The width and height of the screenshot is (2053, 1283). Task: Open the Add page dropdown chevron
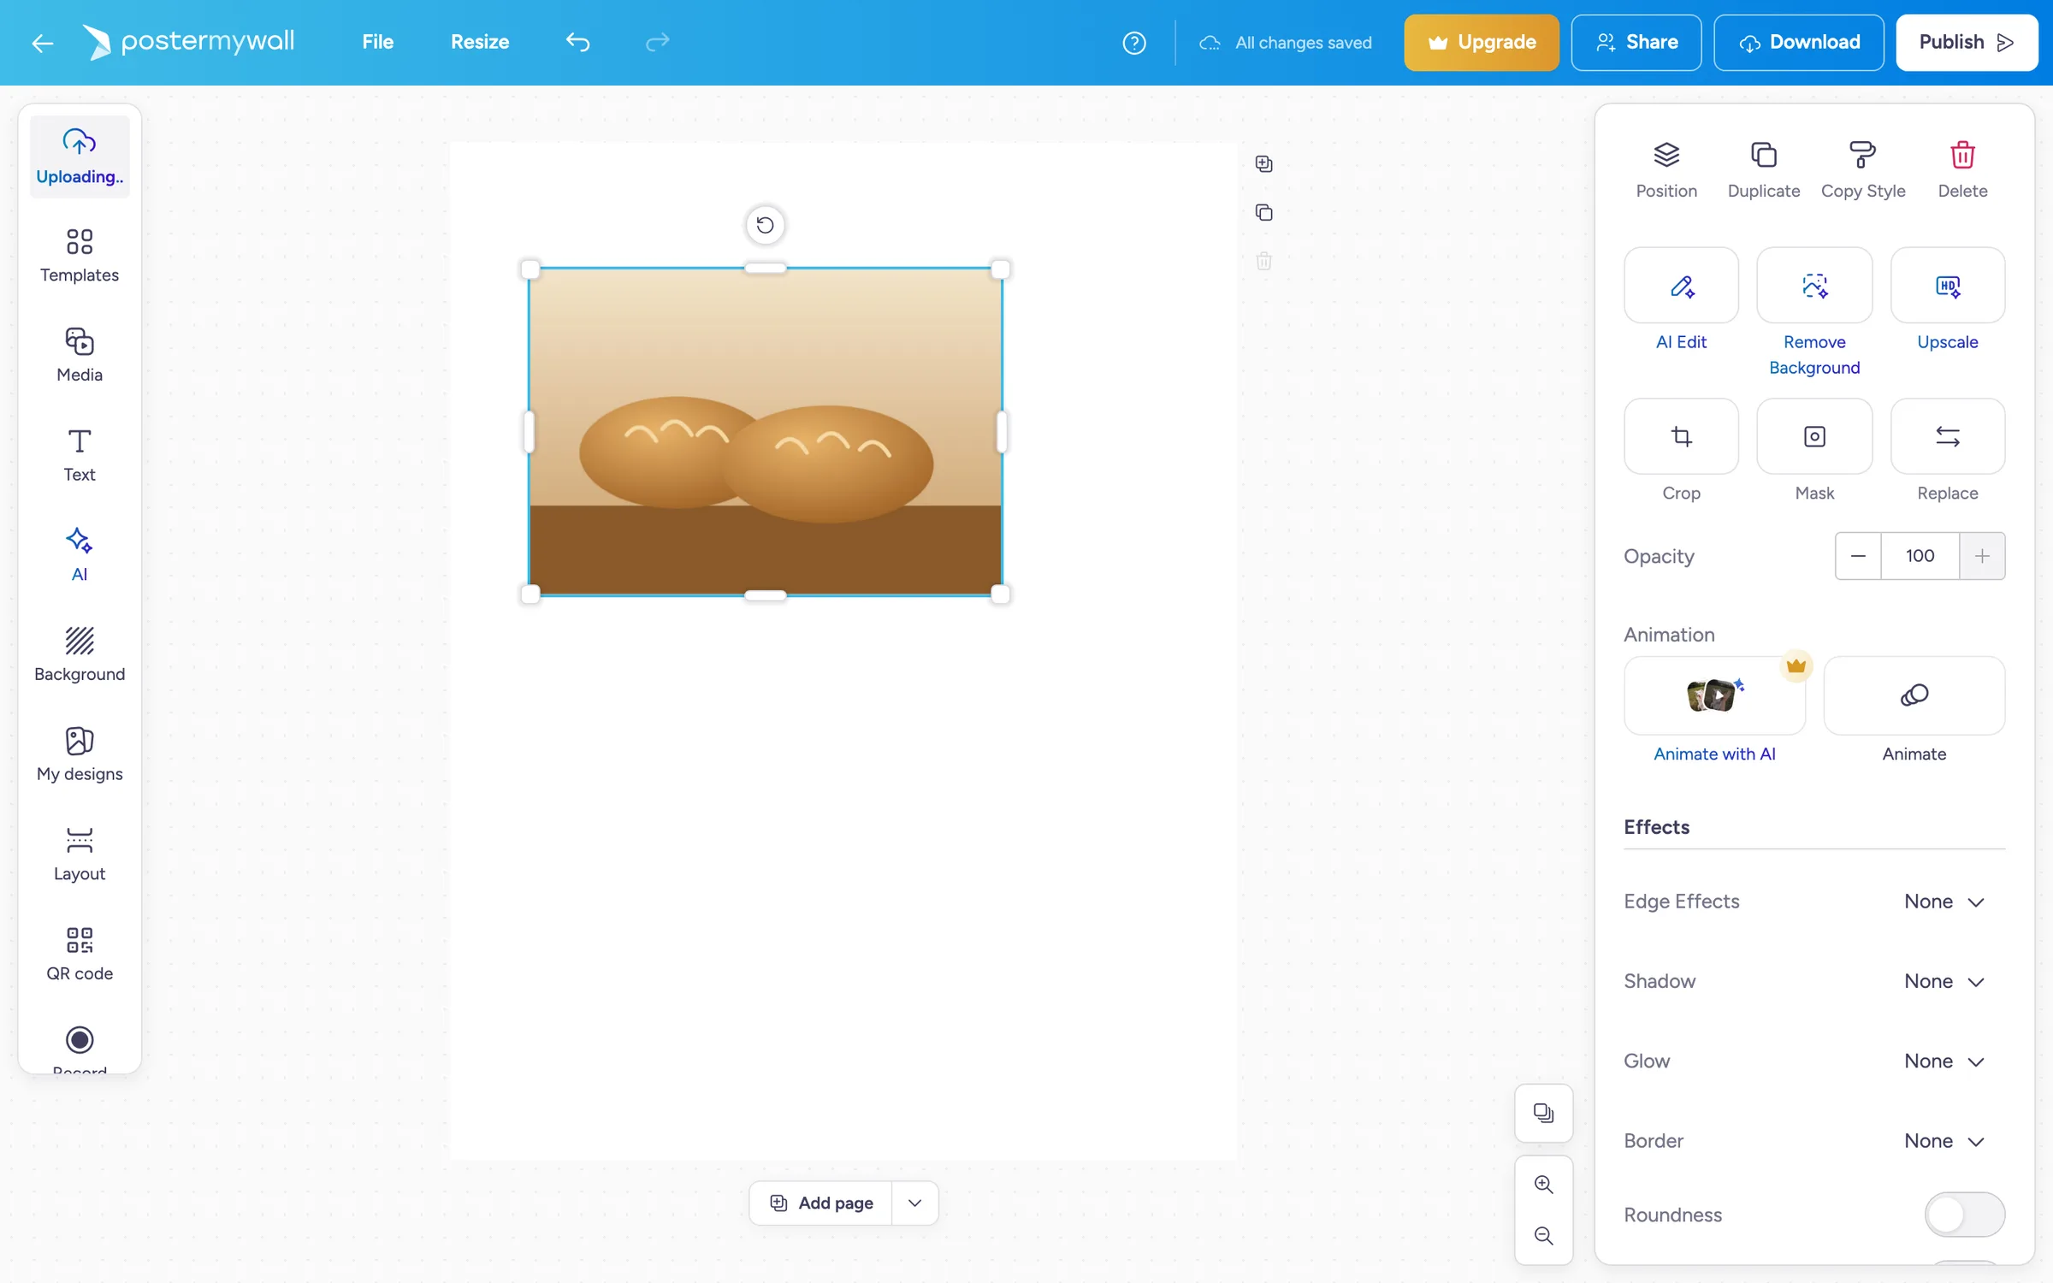914,1203
